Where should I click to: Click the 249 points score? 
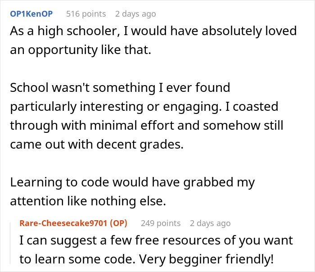pyautogui.click(x=160, y=223)
